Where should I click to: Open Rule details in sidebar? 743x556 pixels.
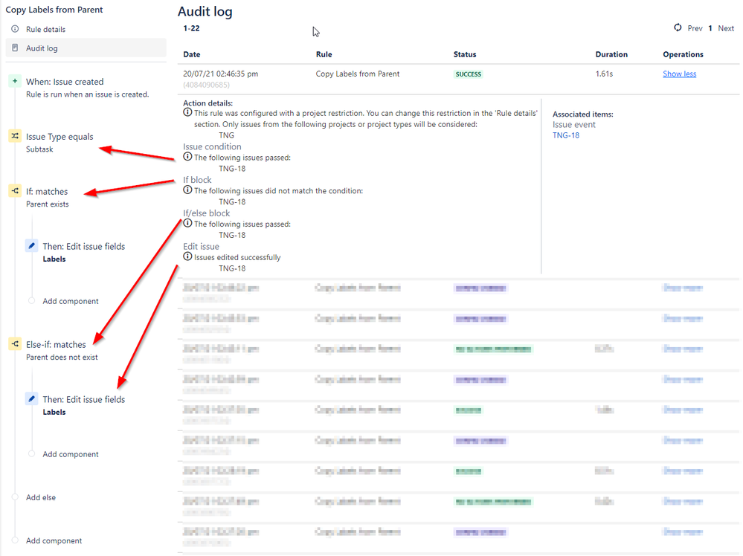coord(45,30)
